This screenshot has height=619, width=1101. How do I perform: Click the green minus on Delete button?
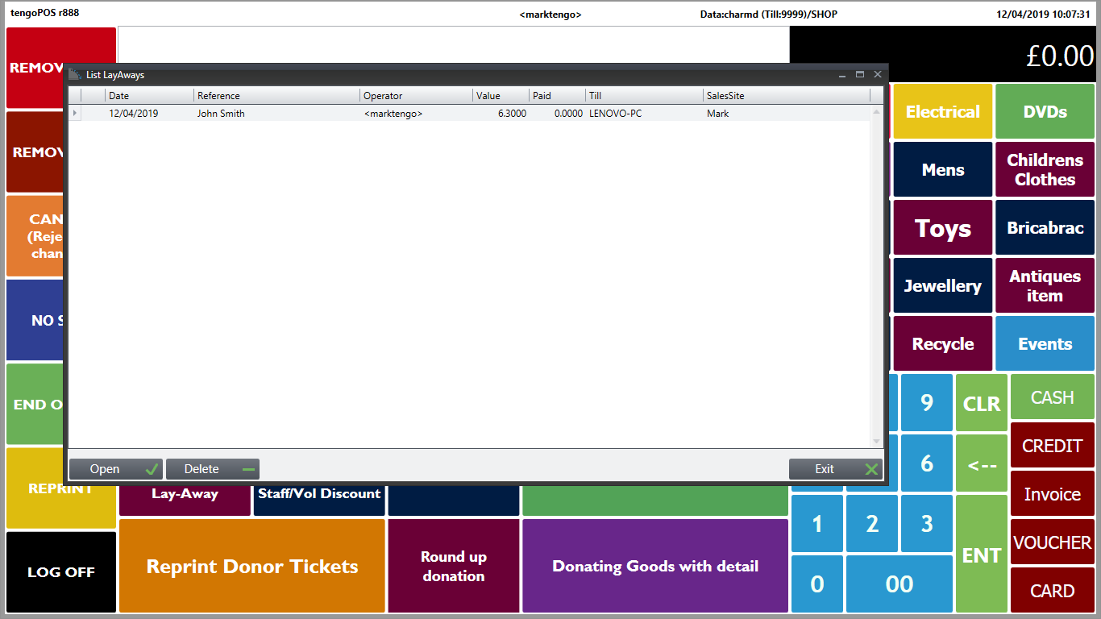[x=248, y=469]
